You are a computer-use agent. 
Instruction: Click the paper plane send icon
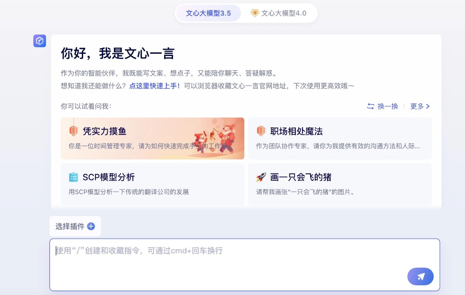[420, 276]
